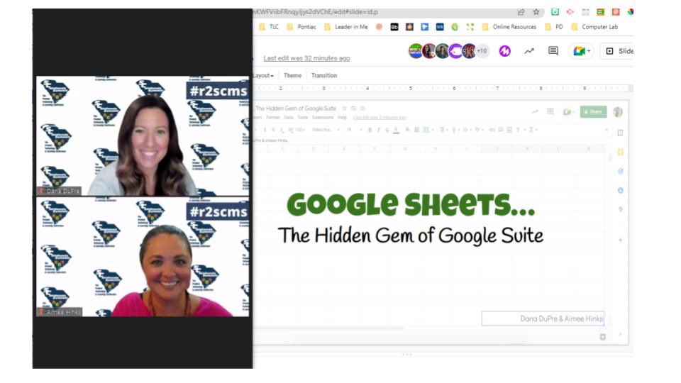Open the Computer Lab bookmarks folder
This screenshot has width=681, height=383.
click(594, 27)
